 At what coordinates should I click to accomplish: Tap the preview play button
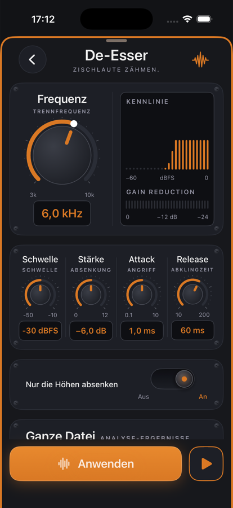pyautogui.click(x=206, y=463)
